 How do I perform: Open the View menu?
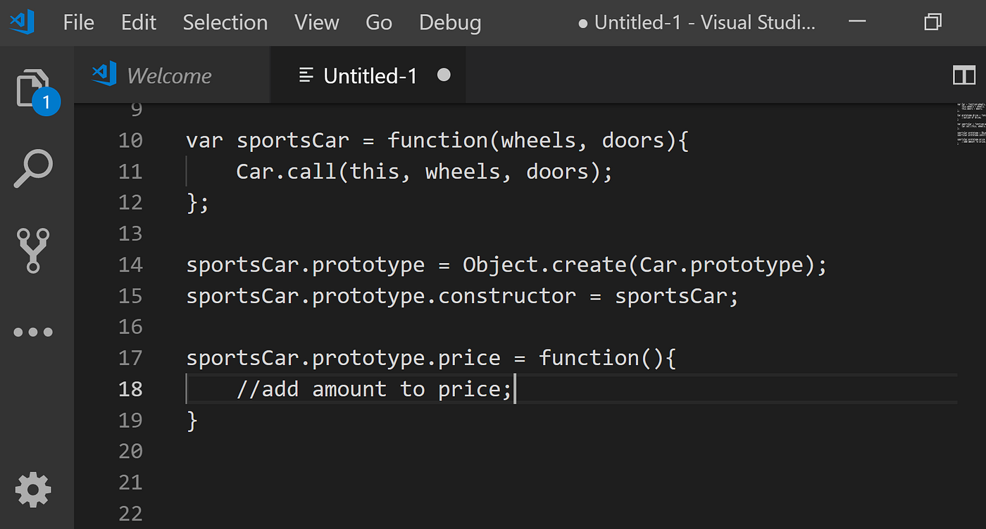(x=317, y=23)
